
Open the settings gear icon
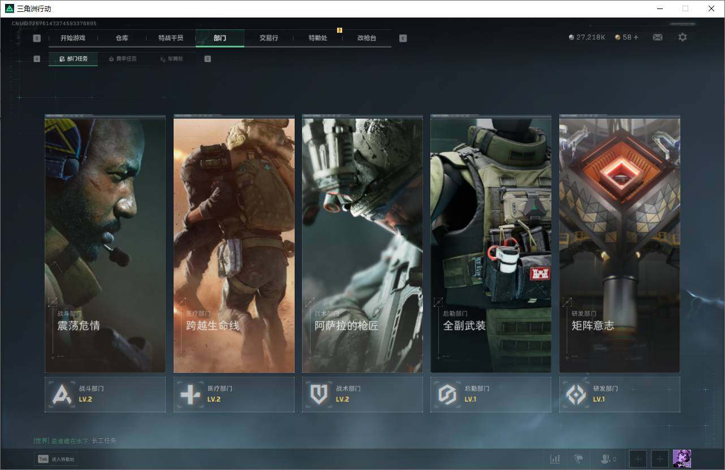point(683,37)
